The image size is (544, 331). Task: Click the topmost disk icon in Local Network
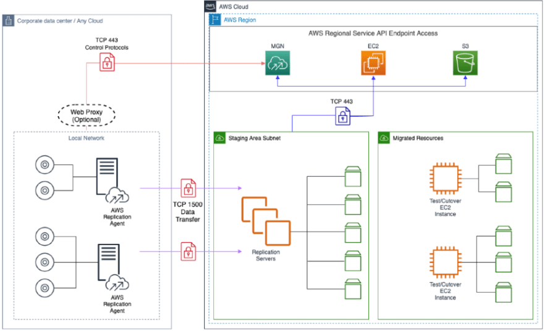pos(45,165)
